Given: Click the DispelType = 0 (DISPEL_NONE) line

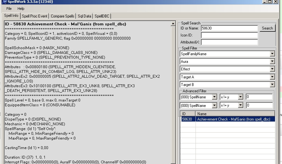Looking at the screenshot, I should coord(33,119).
